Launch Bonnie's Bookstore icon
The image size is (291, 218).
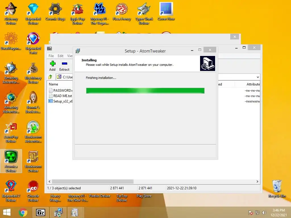(x=33, y=102)
